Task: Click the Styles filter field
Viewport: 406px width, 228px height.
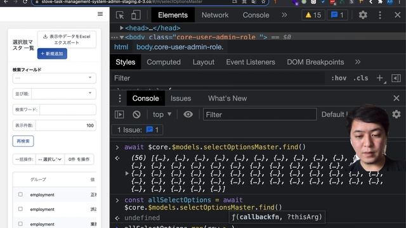Action: (x=218, y=78)
